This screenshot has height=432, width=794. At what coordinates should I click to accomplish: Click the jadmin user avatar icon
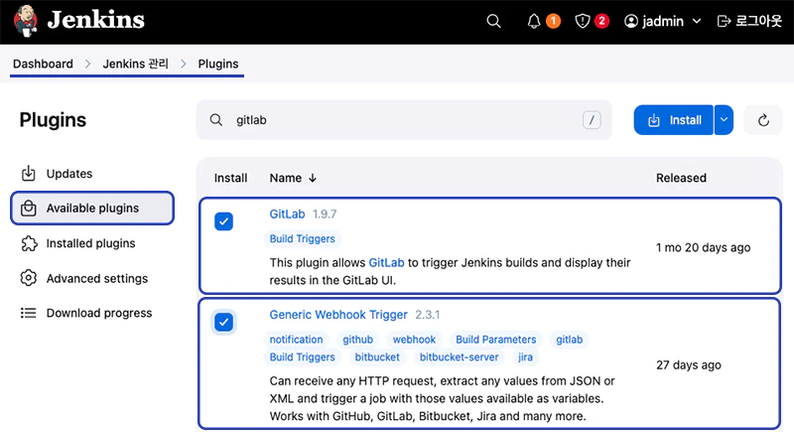point(631,21)
